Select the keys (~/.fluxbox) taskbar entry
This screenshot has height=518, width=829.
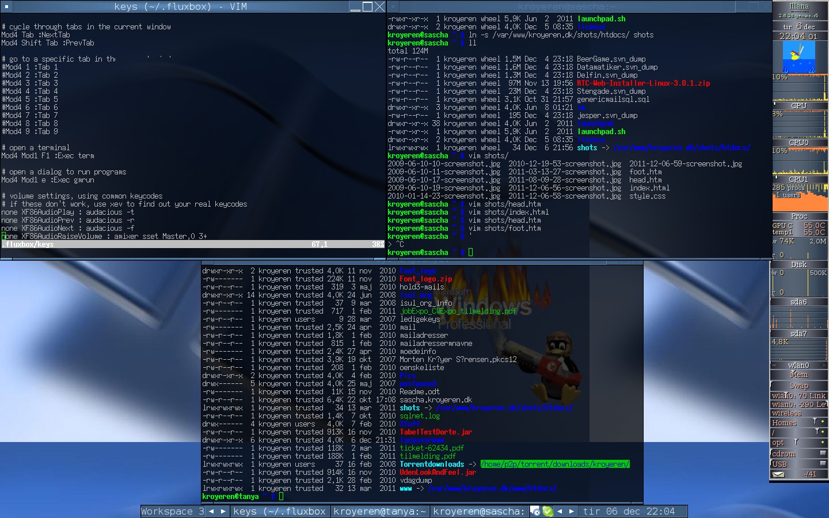(x=279, y=511)
